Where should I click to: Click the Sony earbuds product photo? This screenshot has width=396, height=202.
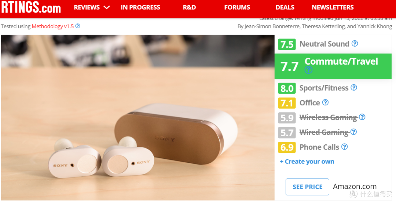pyautogui.click(x=137, y=118)
